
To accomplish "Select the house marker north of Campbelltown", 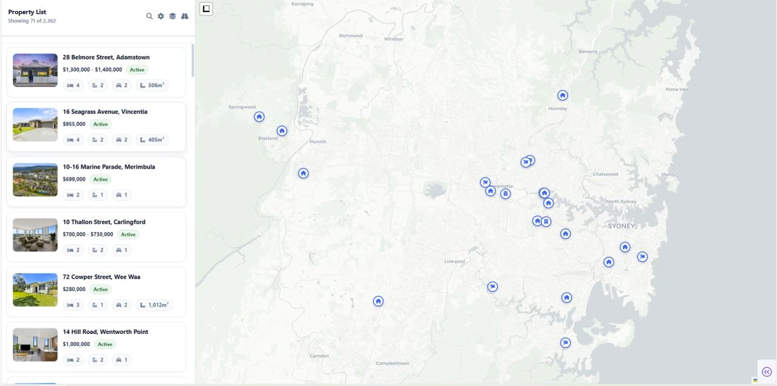I will (x=378, y=301).
